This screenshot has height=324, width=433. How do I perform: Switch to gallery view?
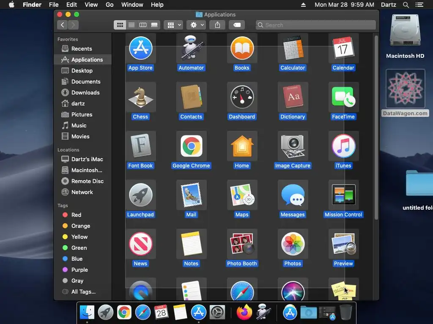click(154, 25)
